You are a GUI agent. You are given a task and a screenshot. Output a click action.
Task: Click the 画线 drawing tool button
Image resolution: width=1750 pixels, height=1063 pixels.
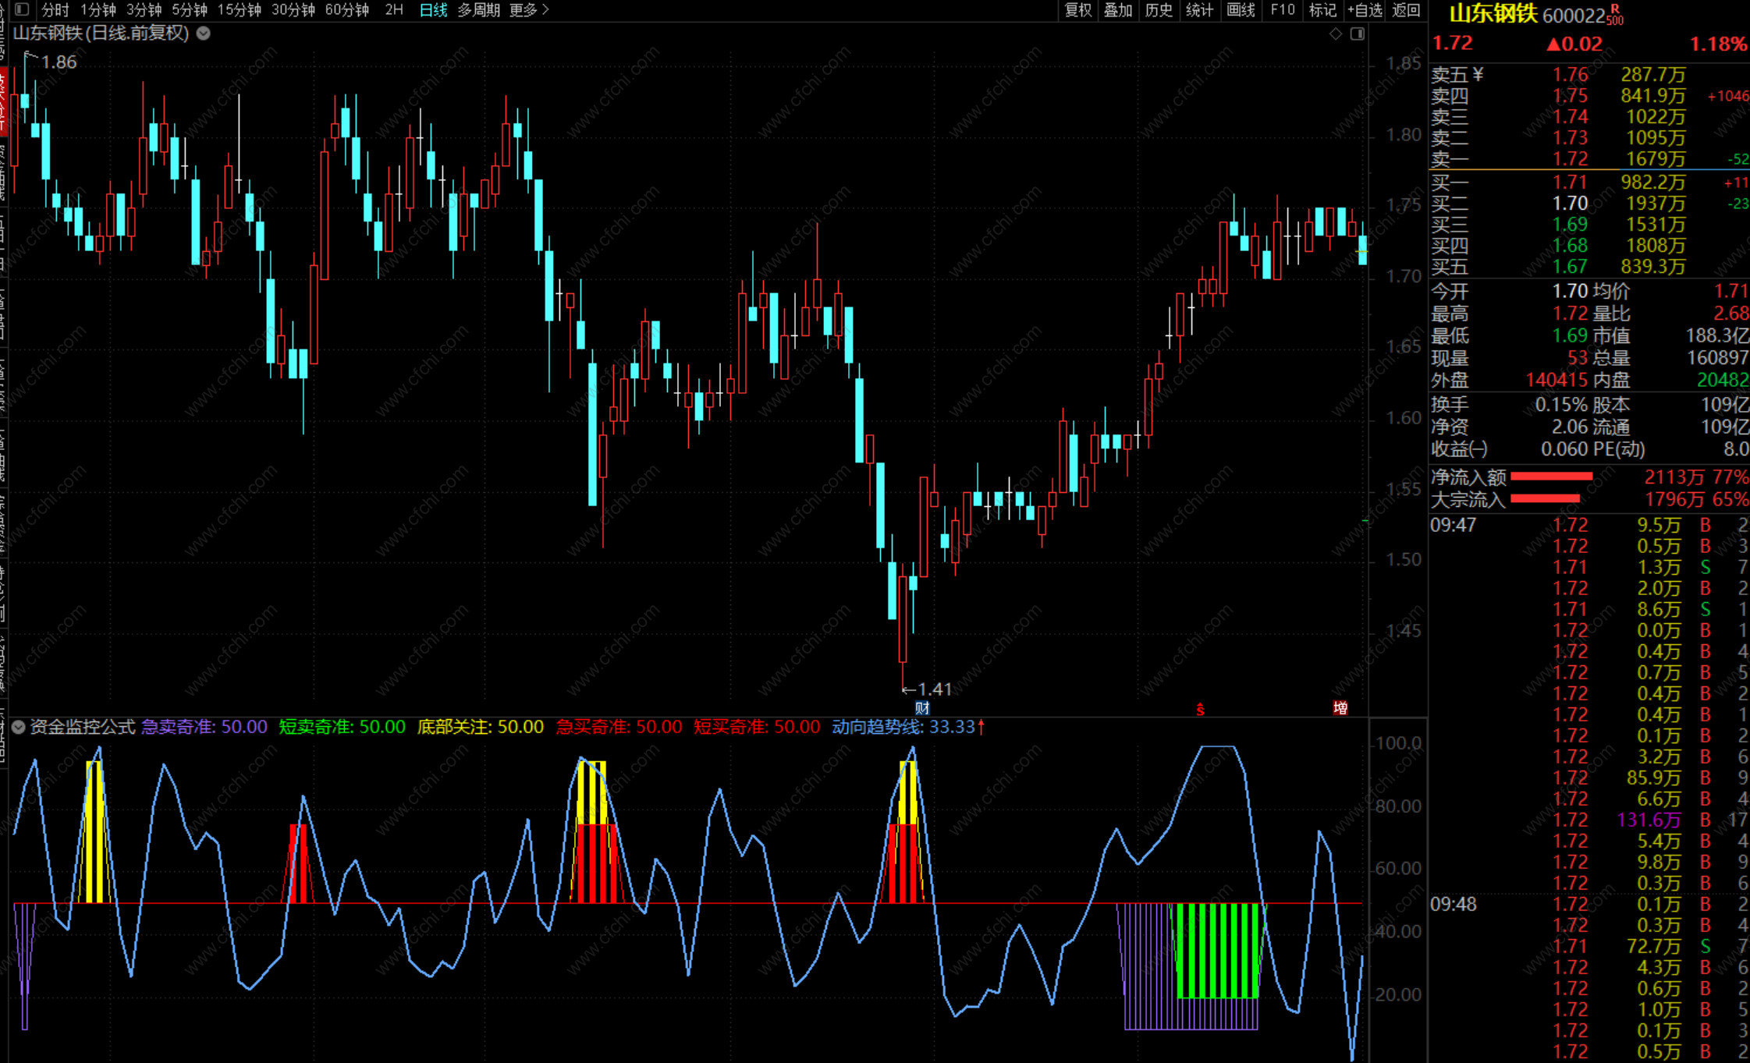(1241, 9)
